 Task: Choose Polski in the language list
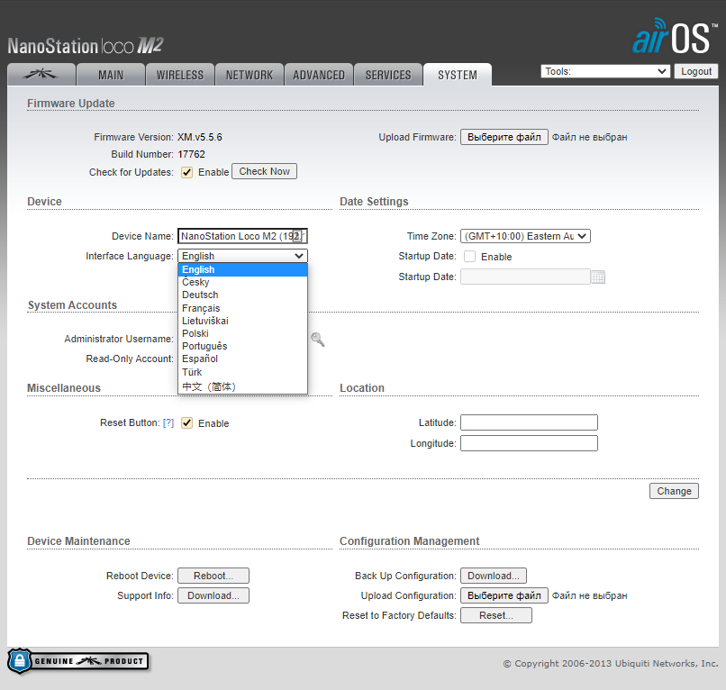coord(242,333)
